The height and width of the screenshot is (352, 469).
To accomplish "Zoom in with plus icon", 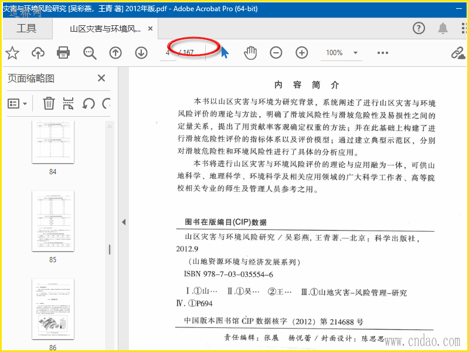I will point(302,53).
